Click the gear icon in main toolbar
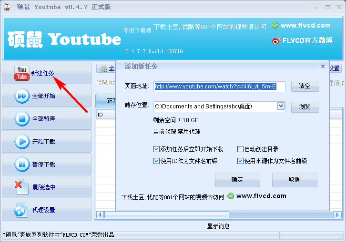This screenshot has height=242, width=346. [x=103, y=69]
